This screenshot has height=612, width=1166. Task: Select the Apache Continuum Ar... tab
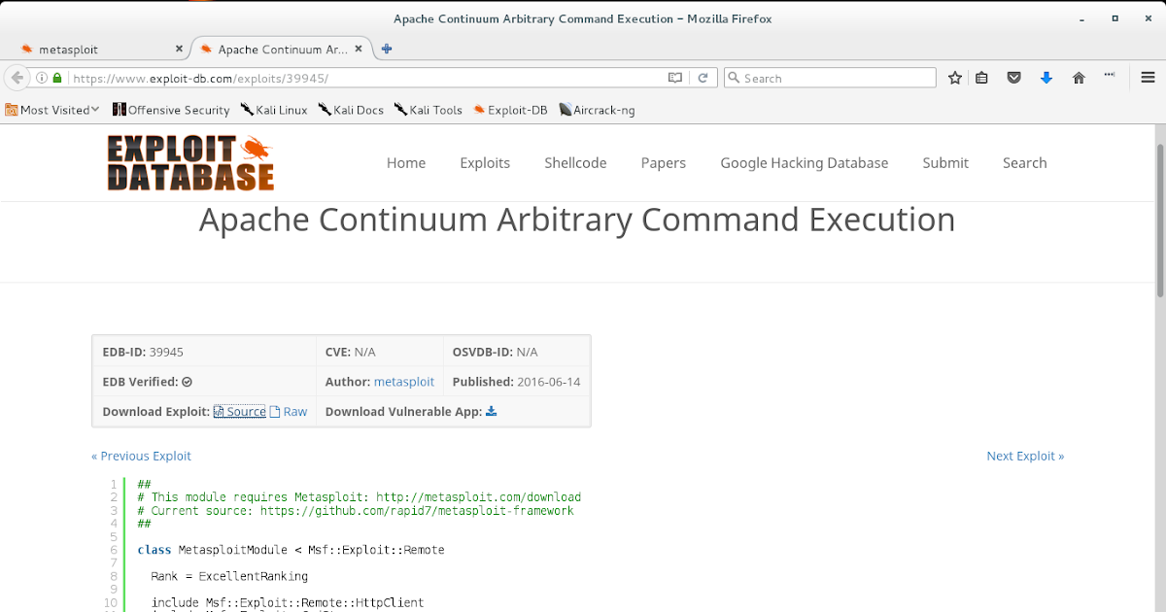(283, 49)
